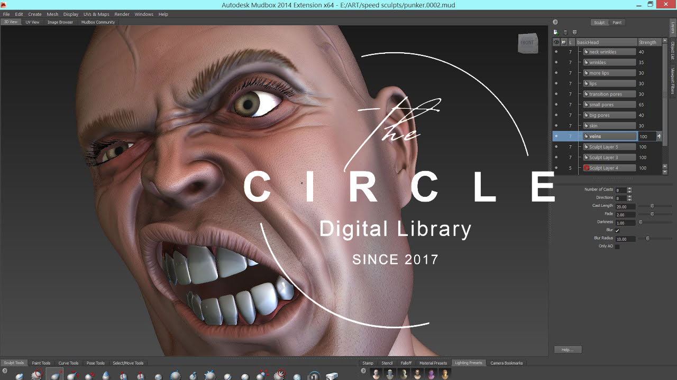Viewport: 677px width, 380px height.
Task: Click the plus icon on veins layer row
Action: click(659, 136)
